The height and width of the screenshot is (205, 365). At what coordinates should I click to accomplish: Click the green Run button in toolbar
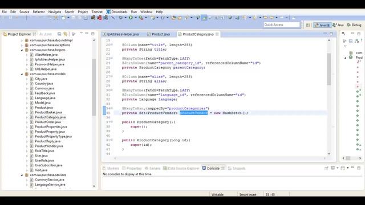[x=131, y=18]
